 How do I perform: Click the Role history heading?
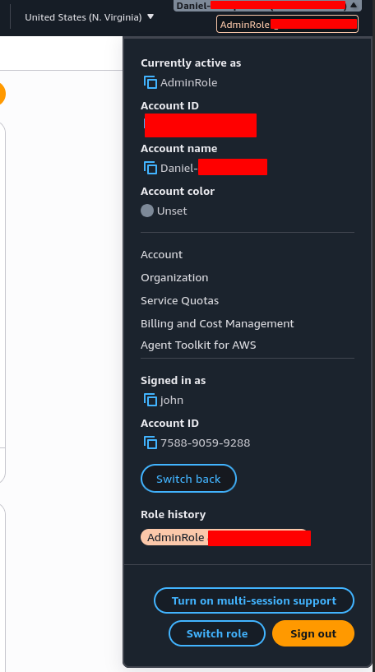tap(174, 514)
